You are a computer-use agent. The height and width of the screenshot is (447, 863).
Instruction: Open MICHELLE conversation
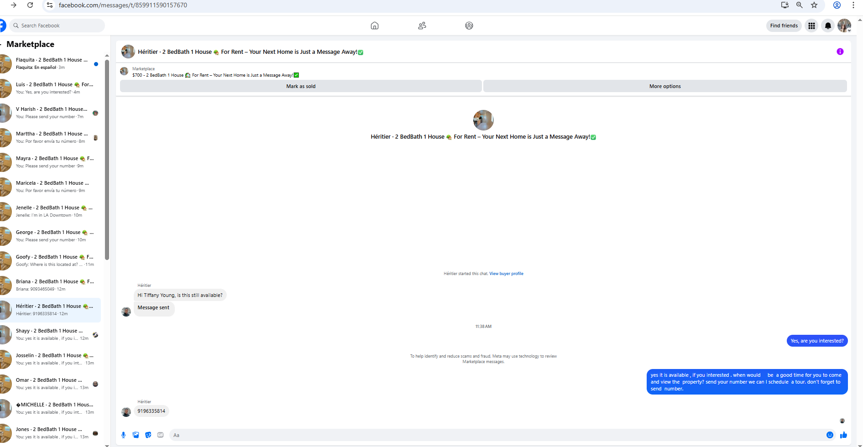pos(50,408)
